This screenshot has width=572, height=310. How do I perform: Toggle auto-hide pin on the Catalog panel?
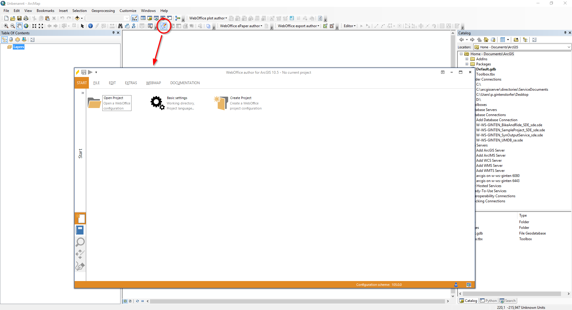pos(565,33)
